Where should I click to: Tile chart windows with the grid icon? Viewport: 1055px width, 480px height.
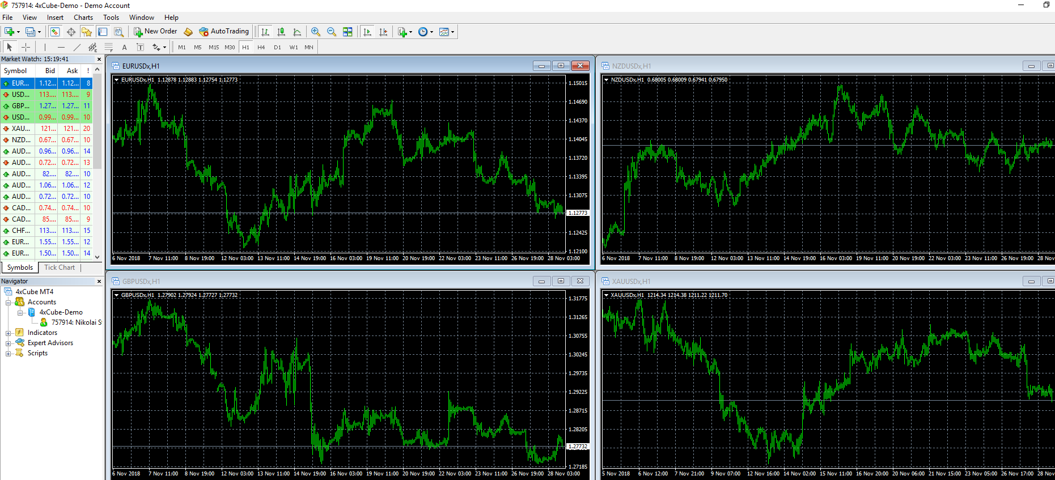pyautogui.click(x=348, y=32)
